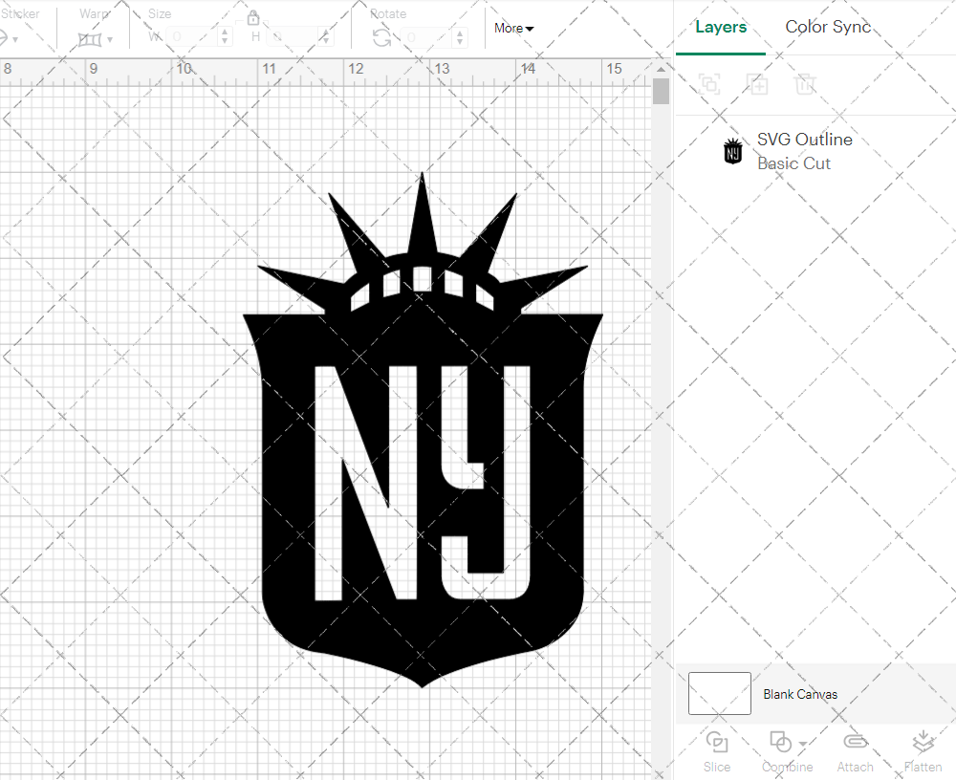Click the canvas vertical scrollbar

click(x=660, y=91)
